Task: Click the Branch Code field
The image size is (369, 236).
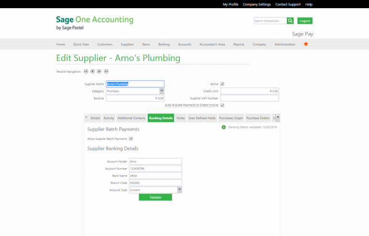Action: [x=155, y=183]
